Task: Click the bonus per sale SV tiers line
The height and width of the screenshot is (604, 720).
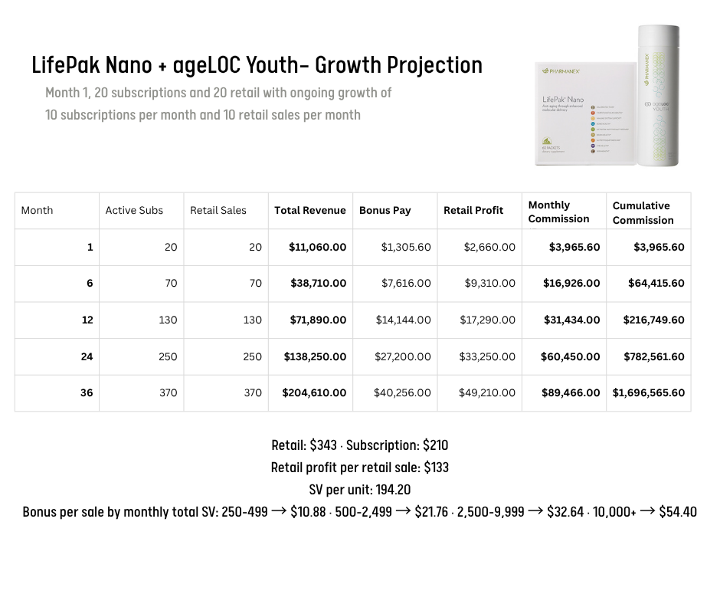Action: point(359,511)
